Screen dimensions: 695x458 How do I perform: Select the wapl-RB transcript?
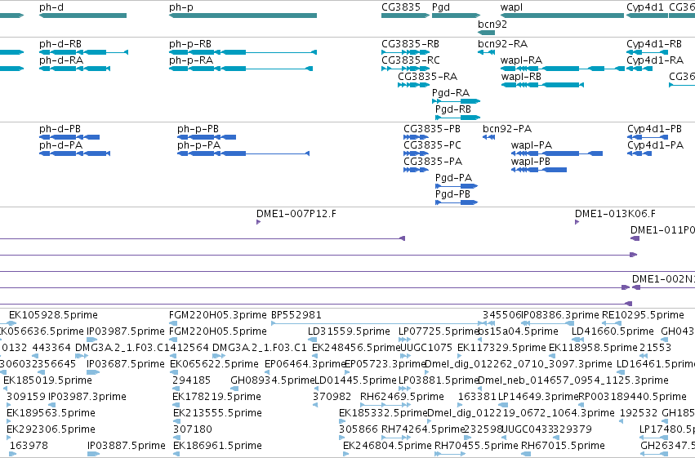[521, 77]
